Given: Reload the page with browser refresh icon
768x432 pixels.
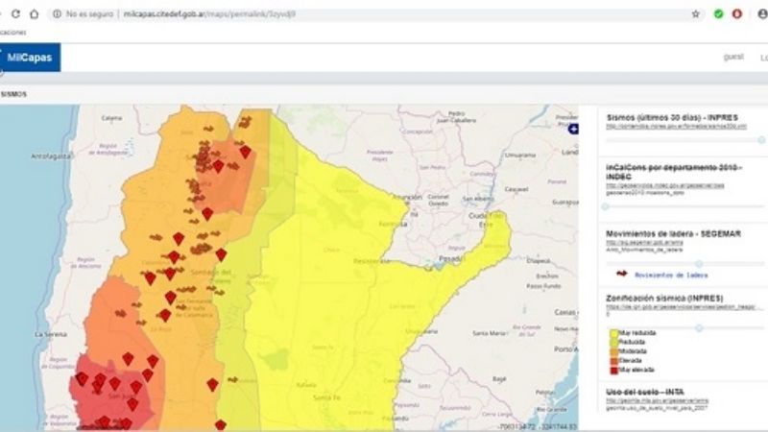Looking at the screenshot, I should coord(15,14).
